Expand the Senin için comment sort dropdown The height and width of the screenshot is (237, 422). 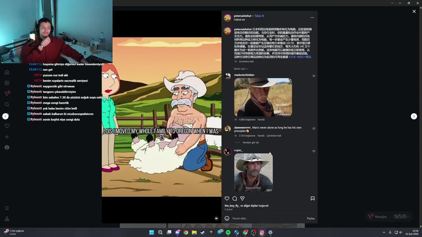point(241,69)
